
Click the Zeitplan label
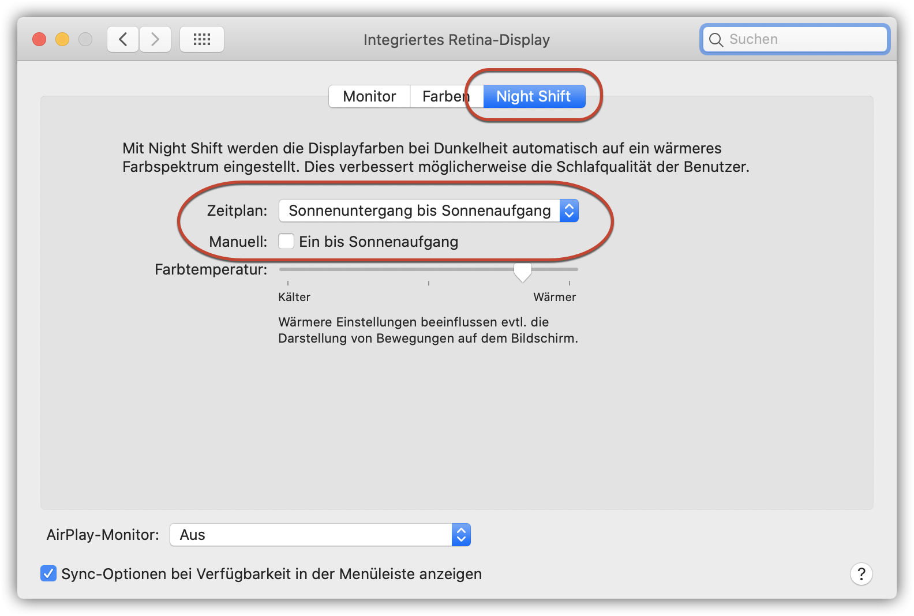coord(237,211)
